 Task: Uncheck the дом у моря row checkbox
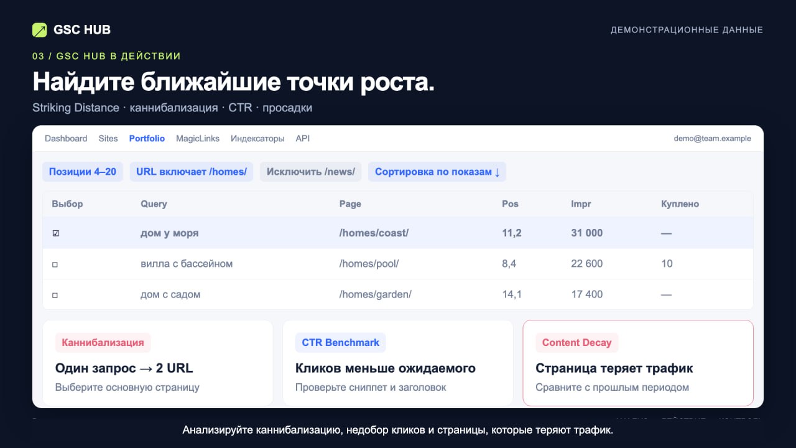[56, 233]
